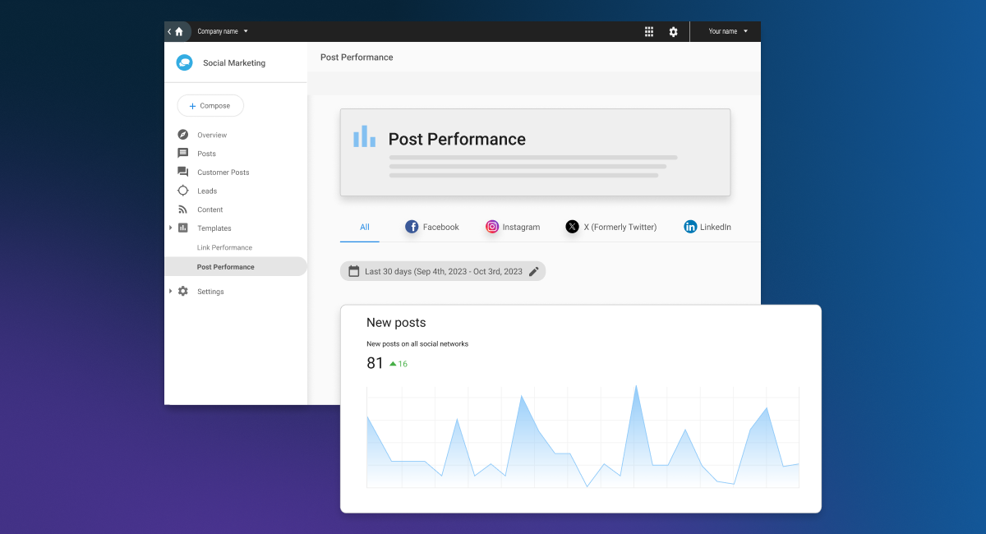Select the All tab
The image size is (986, 534).
pyautogui.click(x=365, y=227)
